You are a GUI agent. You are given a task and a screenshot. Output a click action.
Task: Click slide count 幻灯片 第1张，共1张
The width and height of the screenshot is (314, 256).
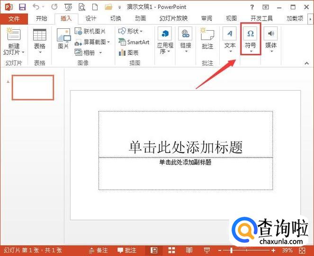pyautogui.click(x=33, y=250)
